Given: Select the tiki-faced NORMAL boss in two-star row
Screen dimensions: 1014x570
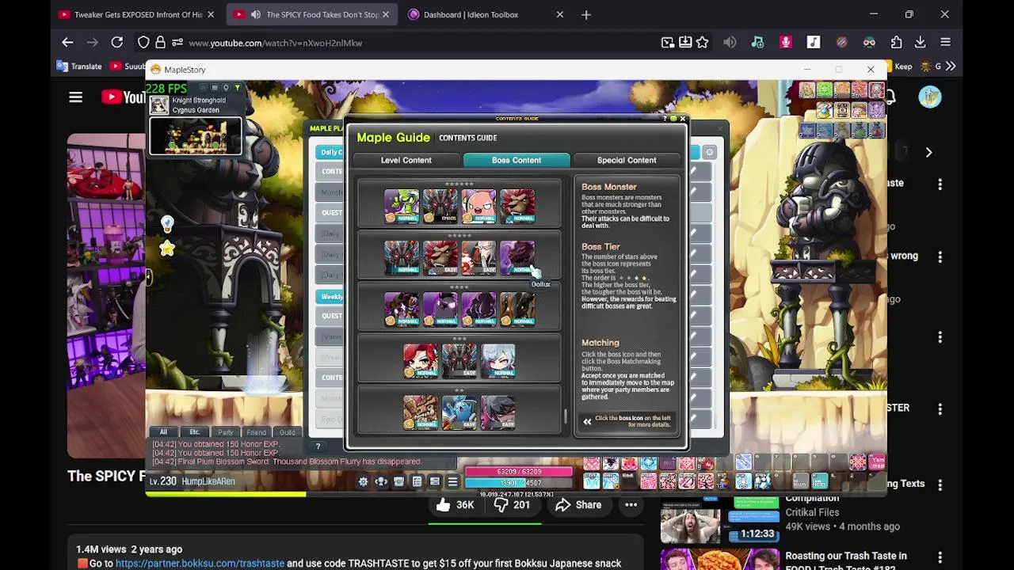Looking at the screenshot, I should pyautogui.click(x=421, y=413).
